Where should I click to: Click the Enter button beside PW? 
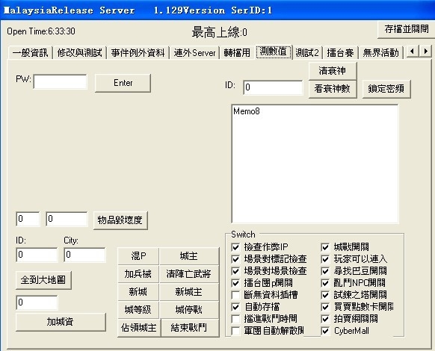123,83
